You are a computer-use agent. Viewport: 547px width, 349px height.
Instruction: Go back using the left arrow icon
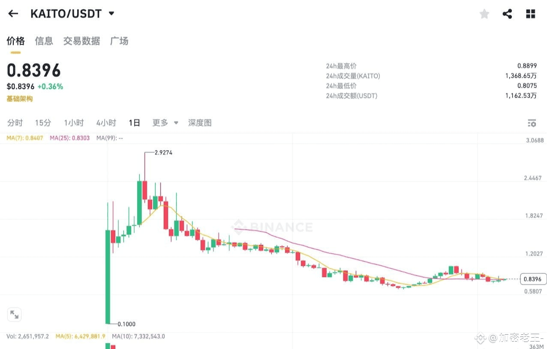click(x=13, y=13)
